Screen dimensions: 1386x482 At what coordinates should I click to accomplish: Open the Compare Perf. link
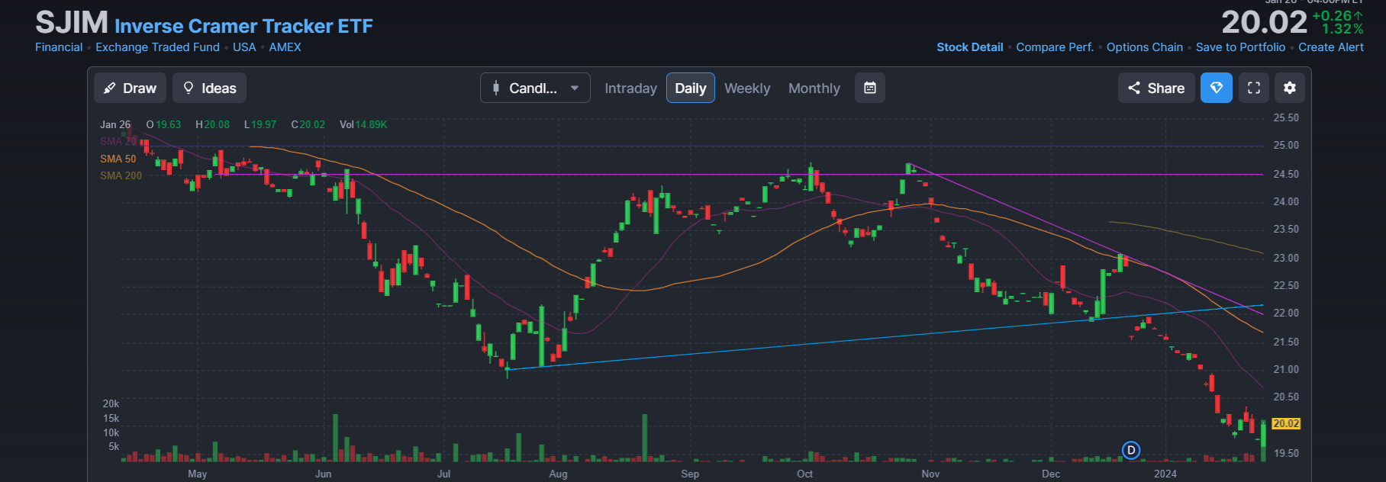point(1055,47)
